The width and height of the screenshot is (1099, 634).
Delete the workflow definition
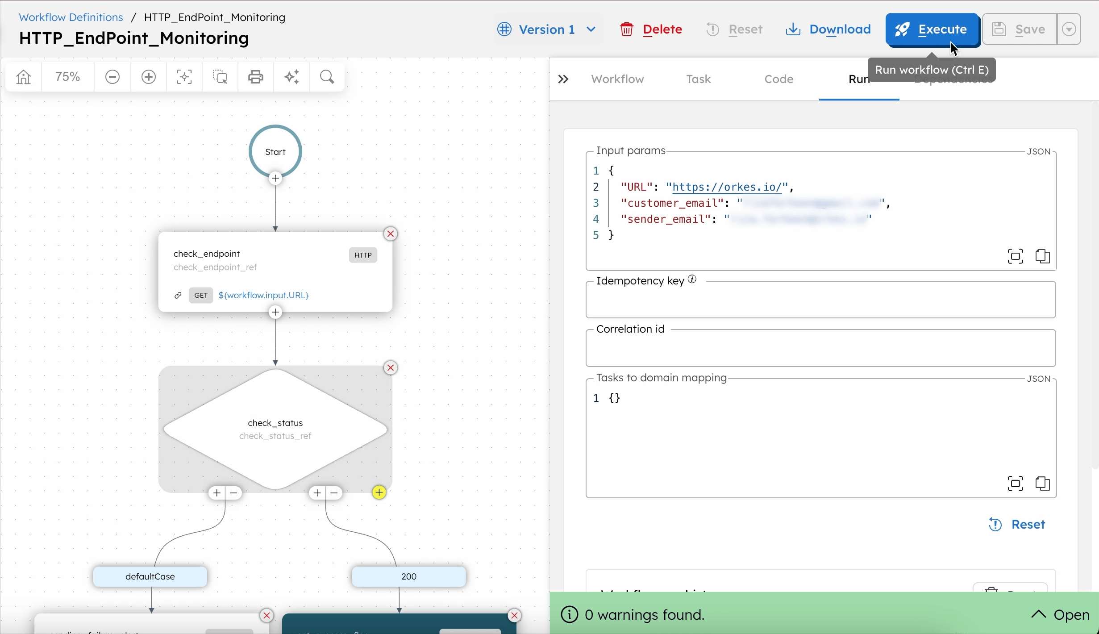click(x=651, y=29)
